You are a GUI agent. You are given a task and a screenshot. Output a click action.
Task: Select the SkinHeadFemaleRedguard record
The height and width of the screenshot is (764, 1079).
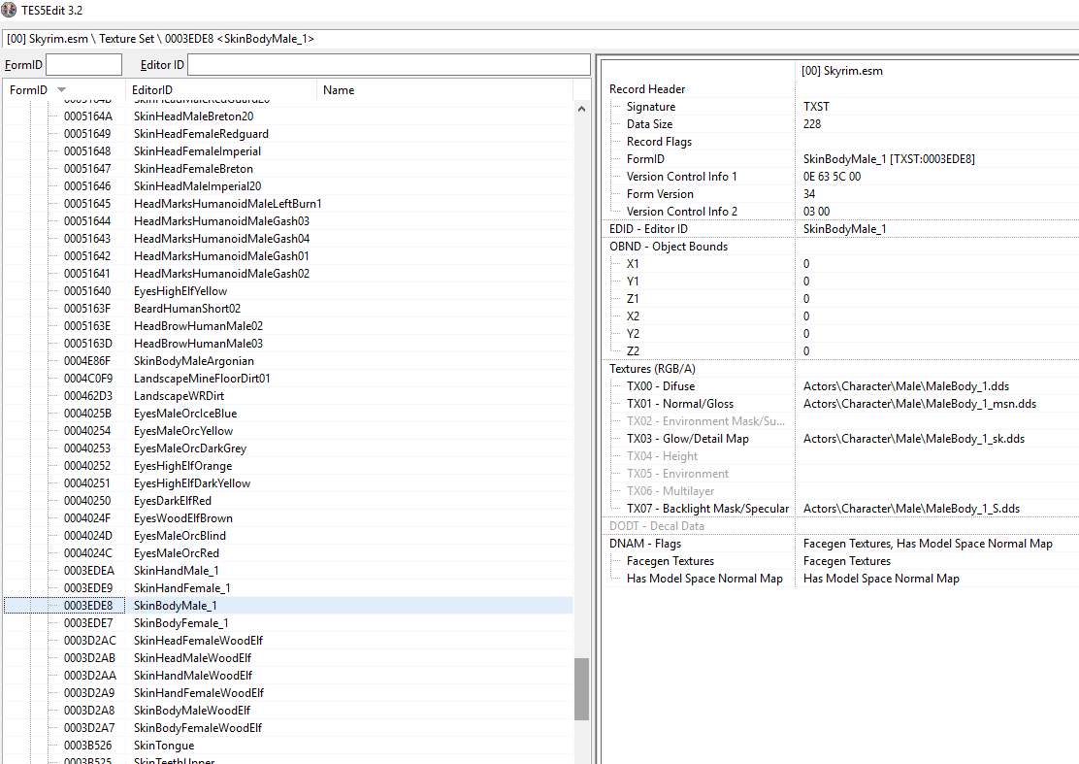[x=287, y=134]
